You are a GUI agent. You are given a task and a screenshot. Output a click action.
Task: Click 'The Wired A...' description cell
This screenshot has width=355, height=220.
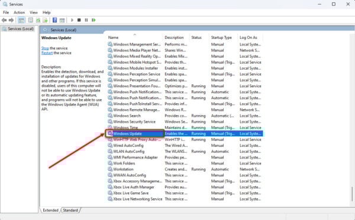pyautogui.click(x=176, y=145)
